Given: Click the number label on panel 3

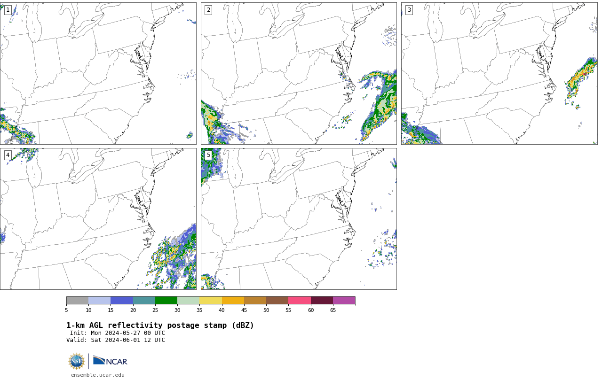Looking at the screenshot, I should (409, 10).
